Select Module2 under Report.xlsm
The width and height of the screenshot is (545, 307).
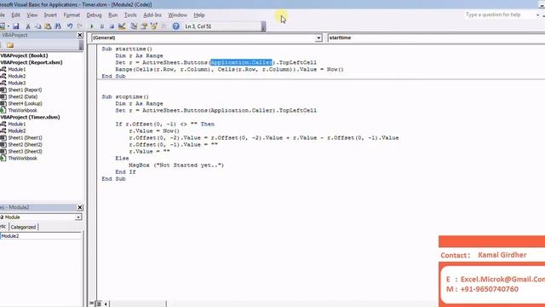[x=17, y=76]
